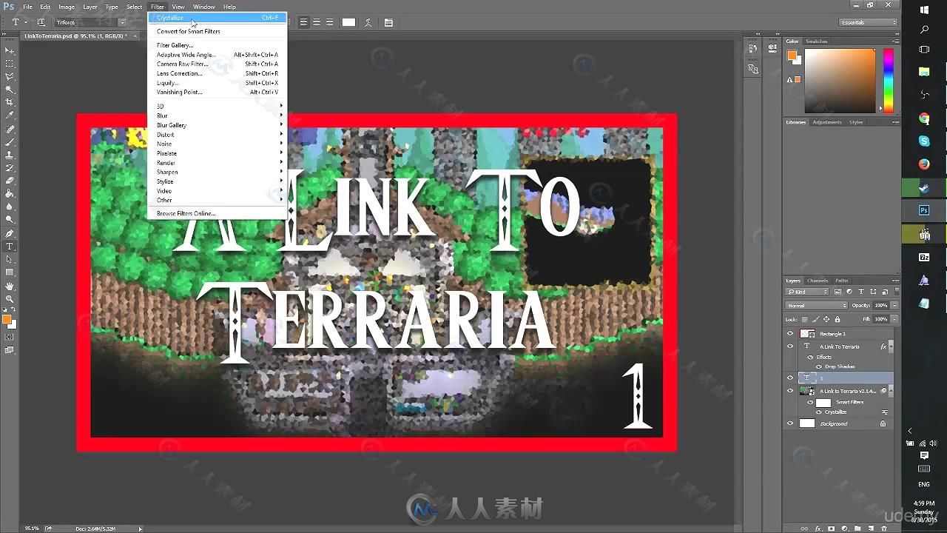This screenshot has height=533, width=947.
Task: Expand the Blur filter submenu
Action: (x=218, y=115)
